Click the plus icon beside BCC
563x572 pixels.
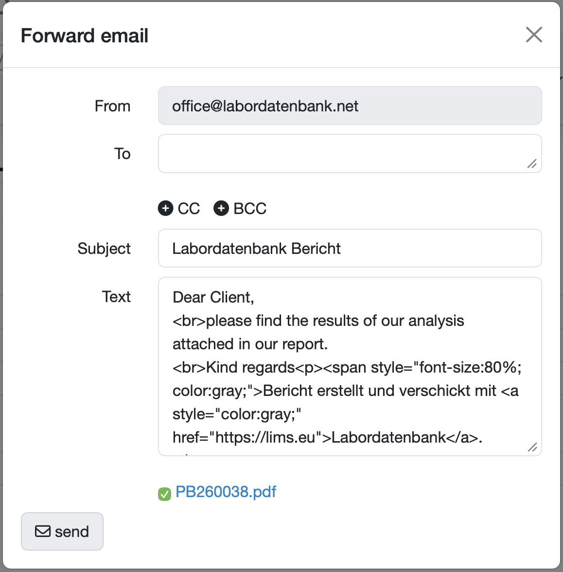[221, 208]
